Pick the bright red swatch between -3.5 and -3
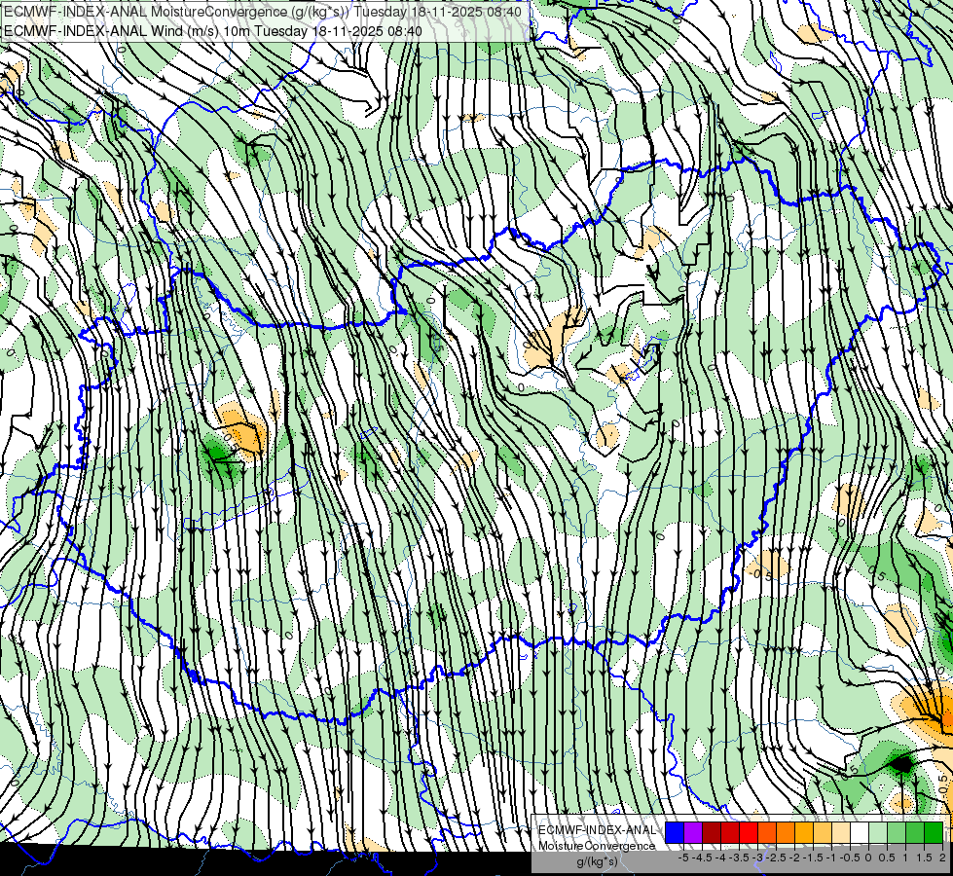This screenshot has width=953, height=876. pos(749,832)
